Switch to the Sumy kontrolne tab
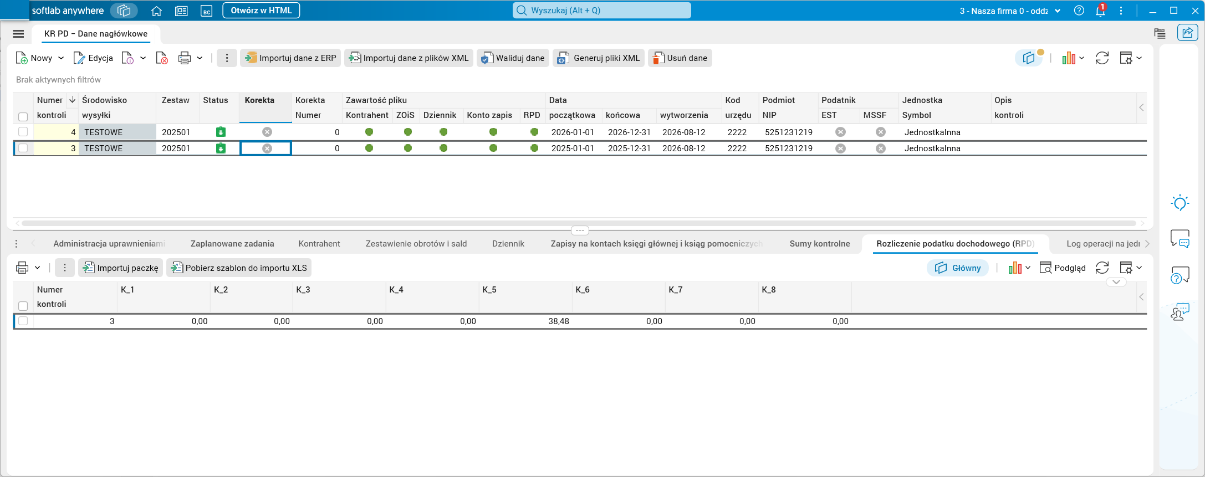 820,244
